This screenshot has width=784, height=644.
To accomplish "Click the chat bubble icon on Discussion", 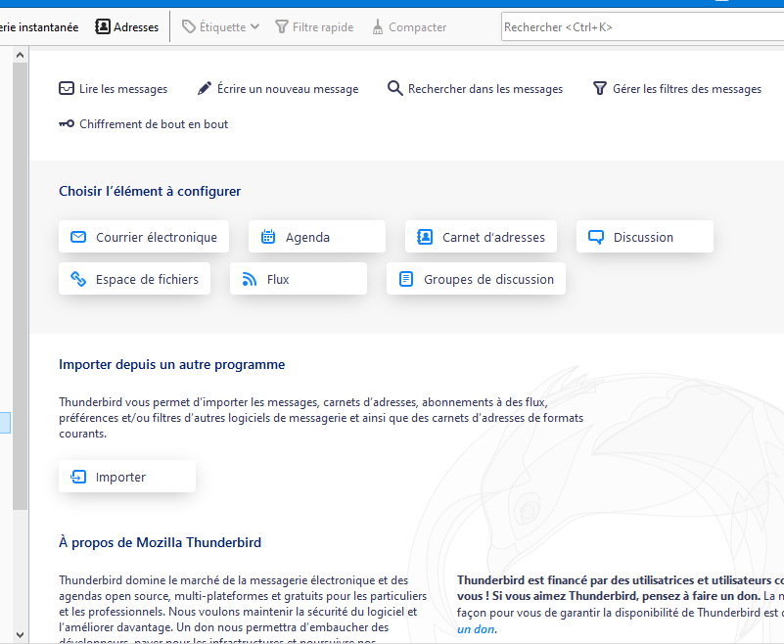I will pos(595,237).
